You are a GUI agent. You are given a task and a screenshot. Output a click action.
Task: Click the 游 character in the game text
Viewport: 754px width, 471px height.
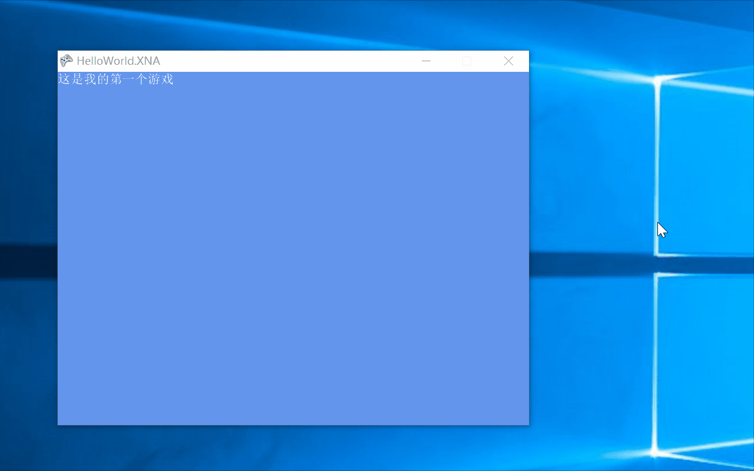[x=155, y=79]
